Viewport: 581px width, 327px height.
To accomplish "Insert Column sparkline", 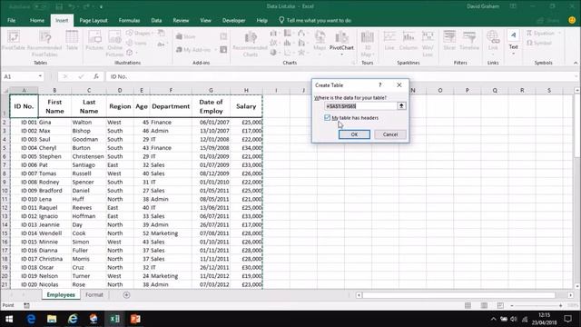I will point(409,41).
